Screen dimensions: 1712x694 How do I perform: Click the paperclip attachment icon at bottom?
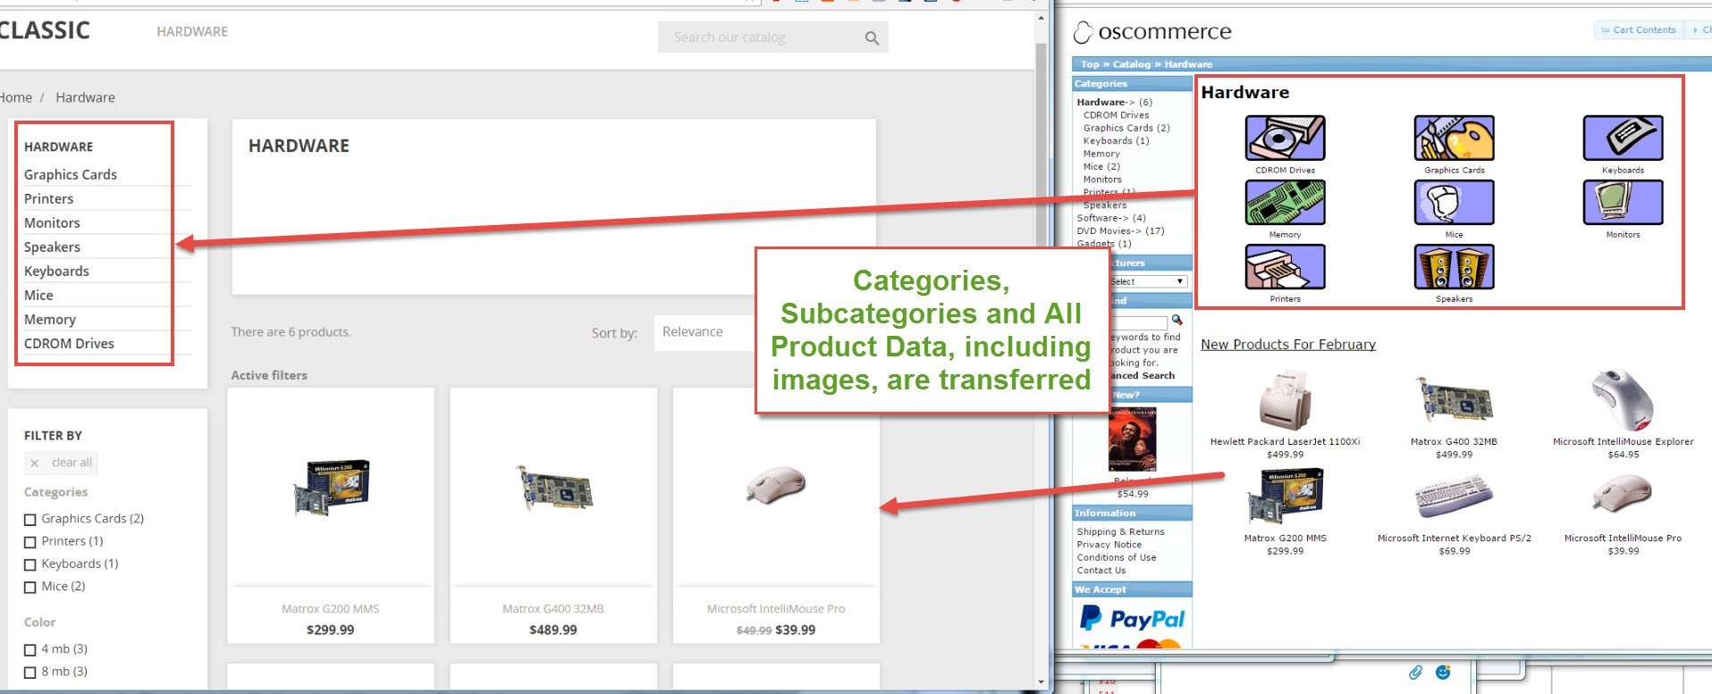point(1415,673)
